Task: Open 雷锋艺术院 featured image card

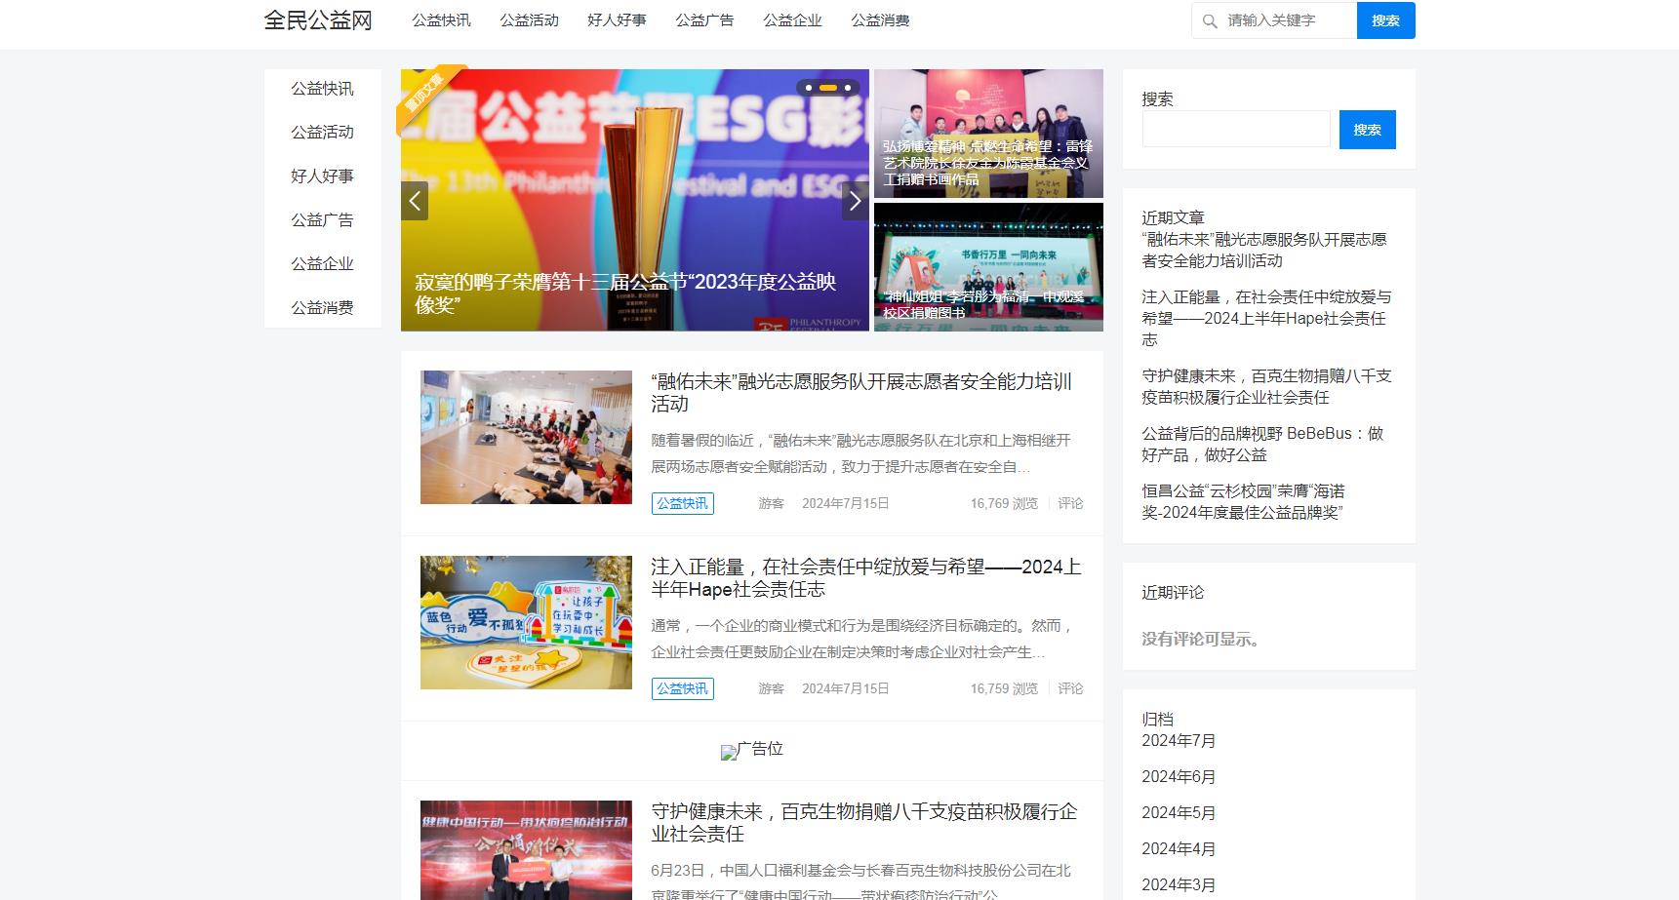Action: (988, 134)
